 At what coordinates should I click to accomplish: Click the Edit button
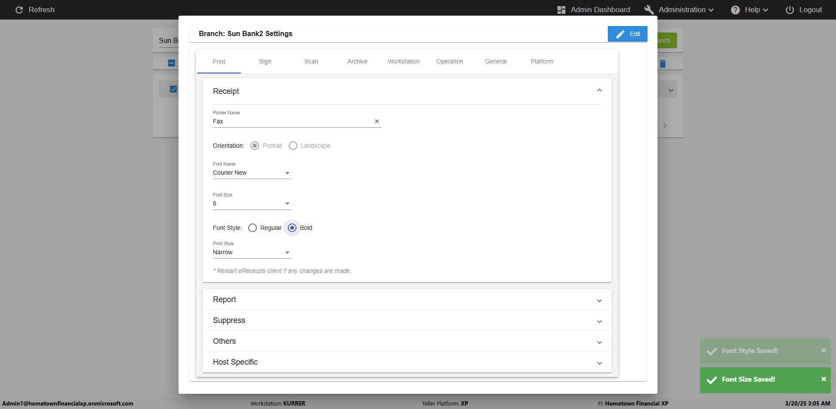(x=627, y=34)
